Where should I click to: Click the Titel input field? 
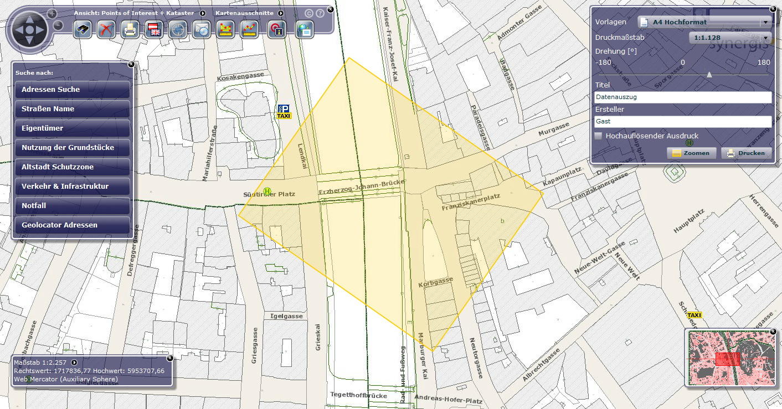point(682,97)
